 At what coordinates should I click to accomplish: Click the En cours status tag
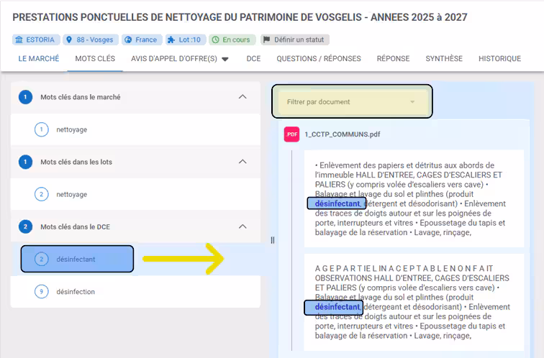click(x=232, y=40)
